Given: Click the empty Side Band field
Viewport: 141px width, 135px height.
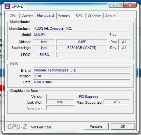Looking at the screenshot, I should [x=60, y=108].
